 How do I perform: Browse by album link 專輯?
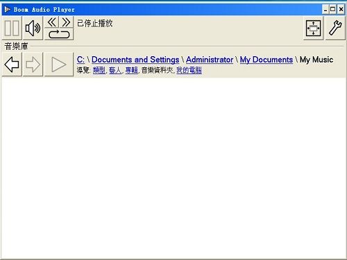pos(131,70)
